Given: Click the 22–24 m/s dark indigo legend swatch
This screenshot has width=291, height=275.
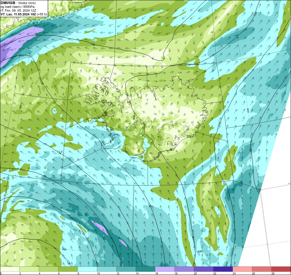Looking at the screenshot, I should coord(223,269).
